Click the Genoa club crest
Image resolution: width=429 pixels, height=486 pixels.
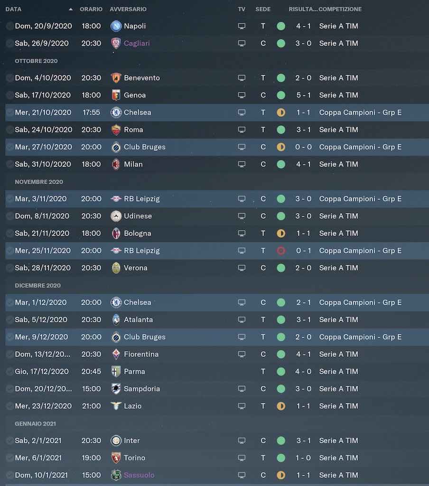tap(116, 95)
